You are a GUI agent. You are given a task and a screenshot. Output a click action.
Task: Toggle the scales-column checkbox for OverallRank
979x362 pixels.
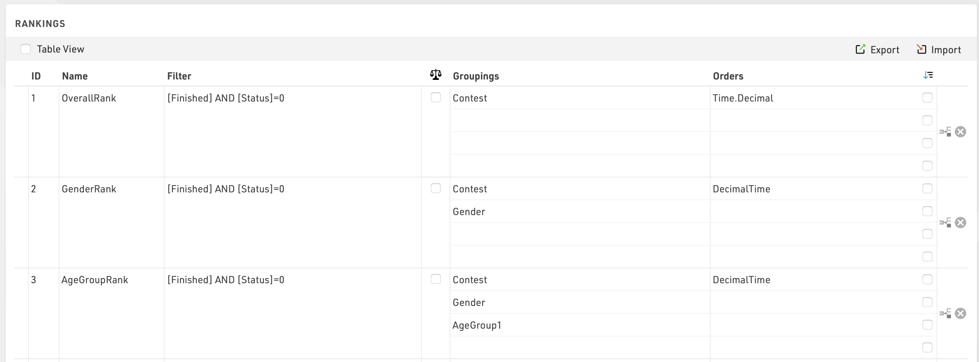point(435,98)
